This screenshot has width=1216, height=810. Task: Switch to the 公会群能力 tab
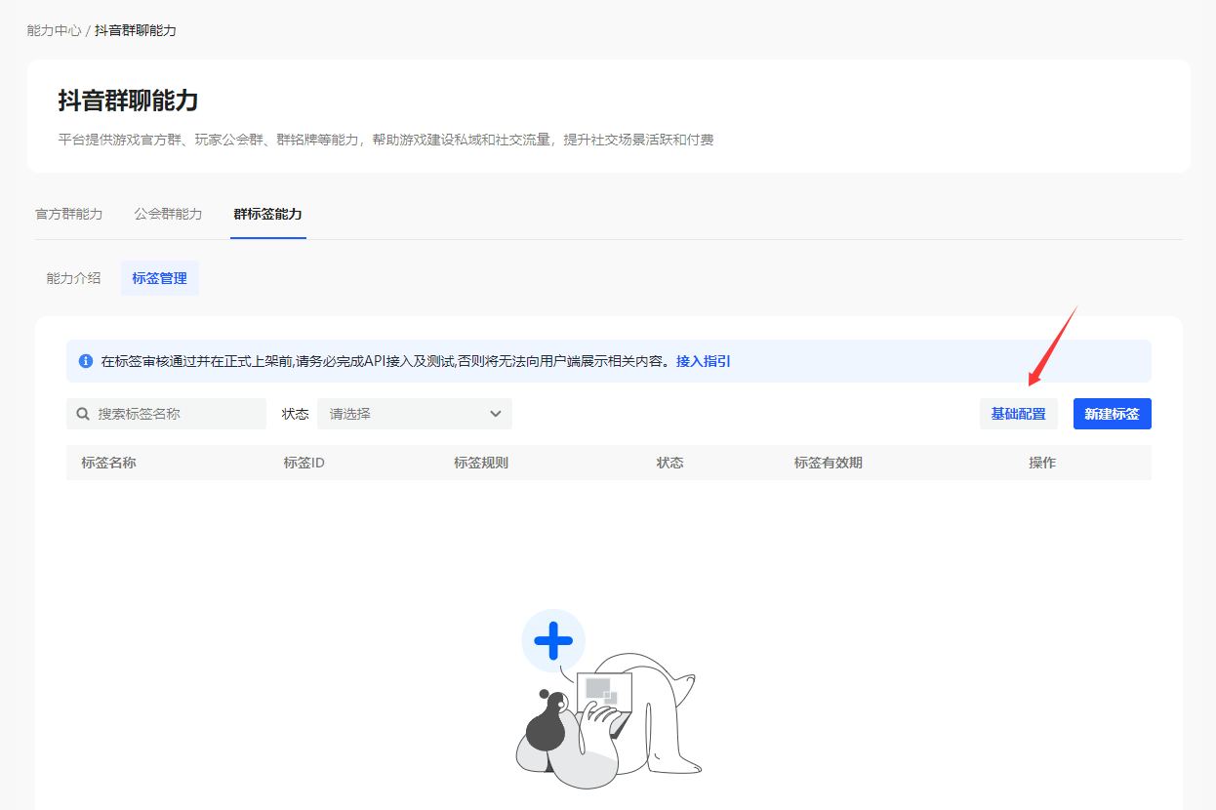pos(168,214)
